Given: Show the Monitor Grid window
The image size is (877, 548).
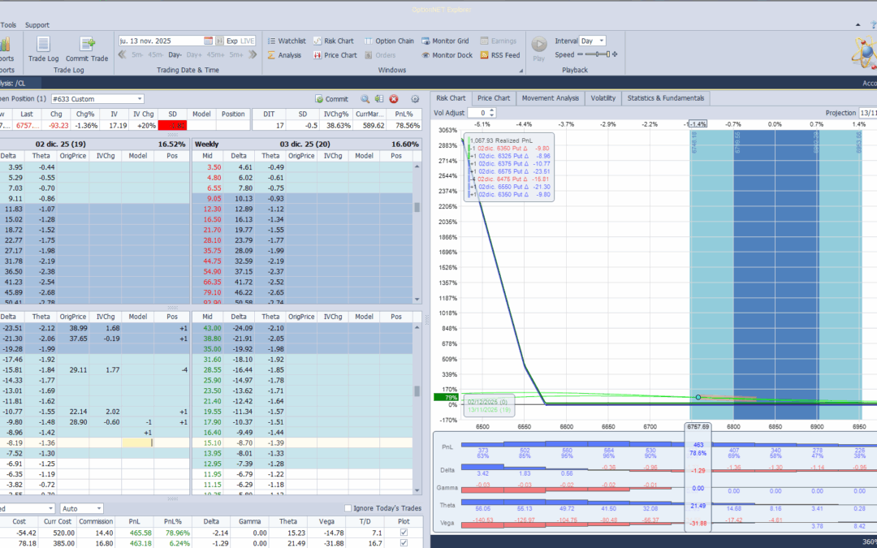Looking at the screenshot, I should (444, 41).
